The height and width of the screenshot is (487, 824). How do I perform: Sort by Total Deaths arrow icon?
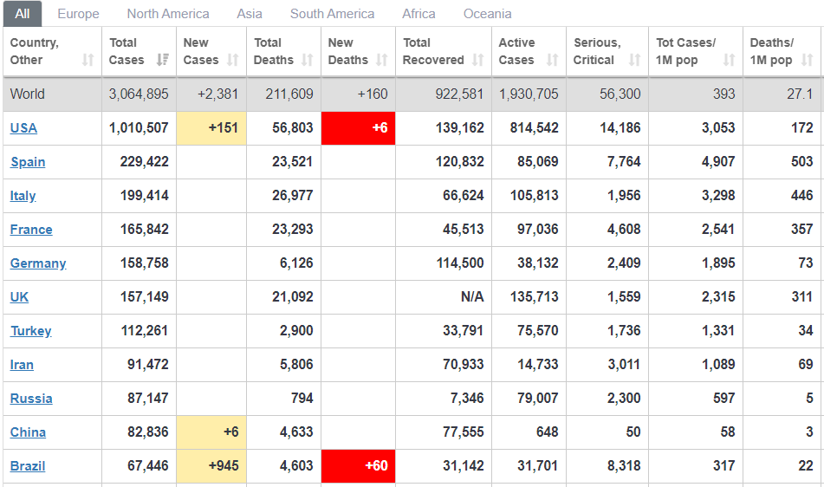(x=308, y=60)
